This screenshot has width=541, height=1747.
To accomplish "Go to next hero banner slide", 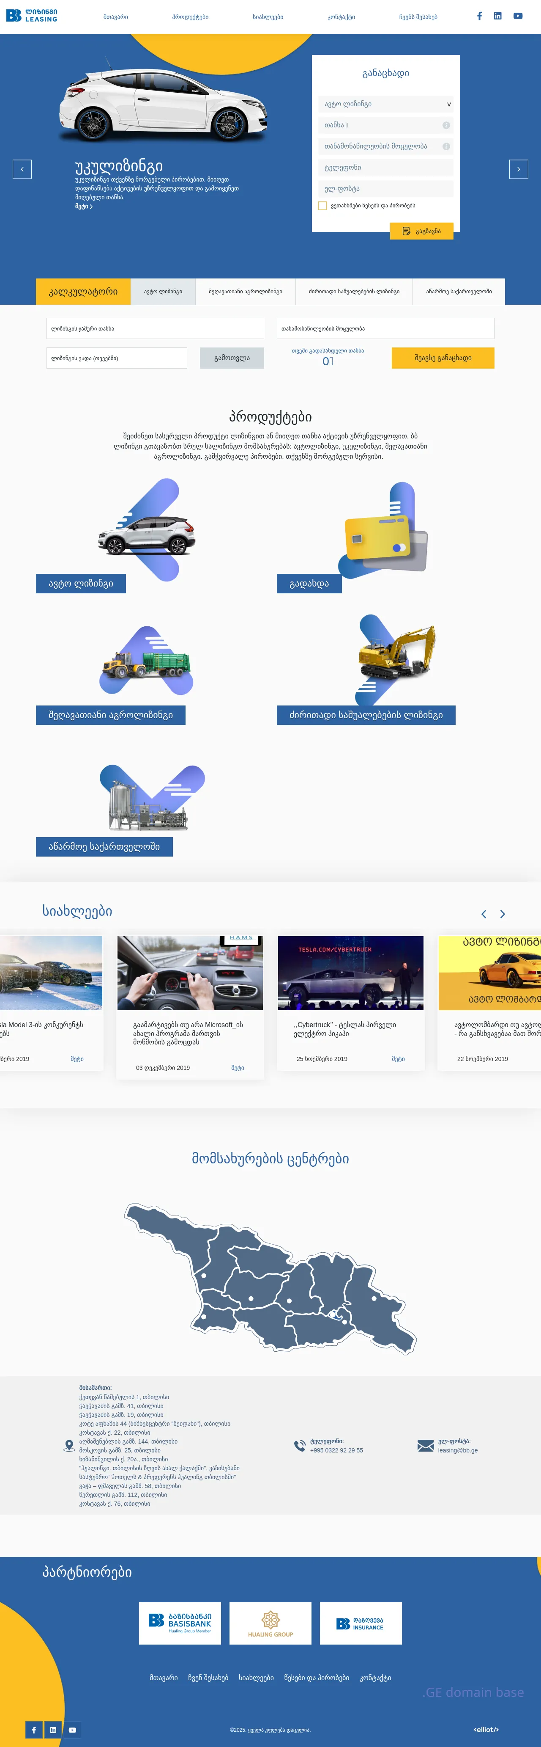I will (x=518, y=169).
